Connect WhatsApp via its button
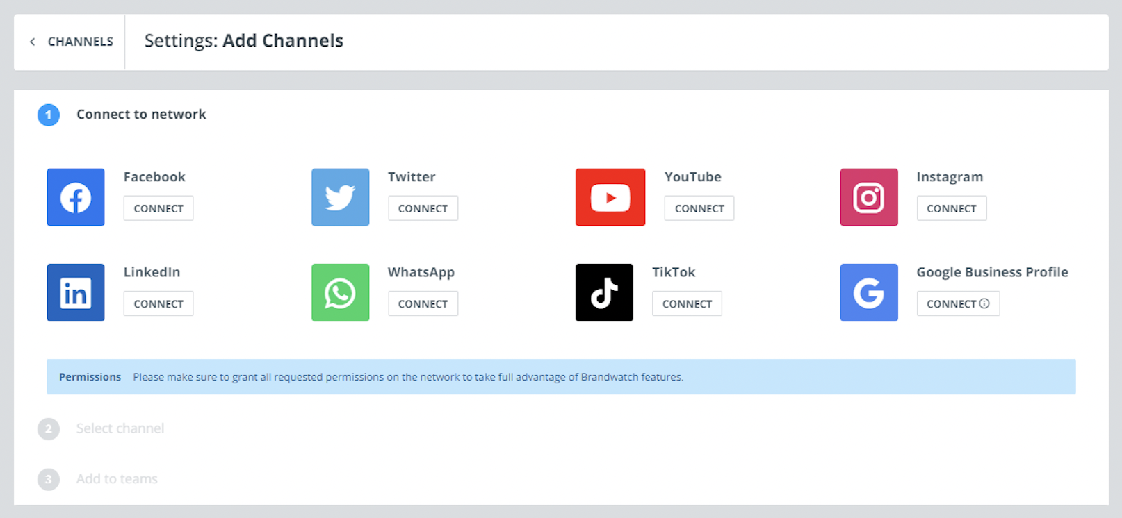The width and height of the screenshot is (1122, 518). click(423, 303)
